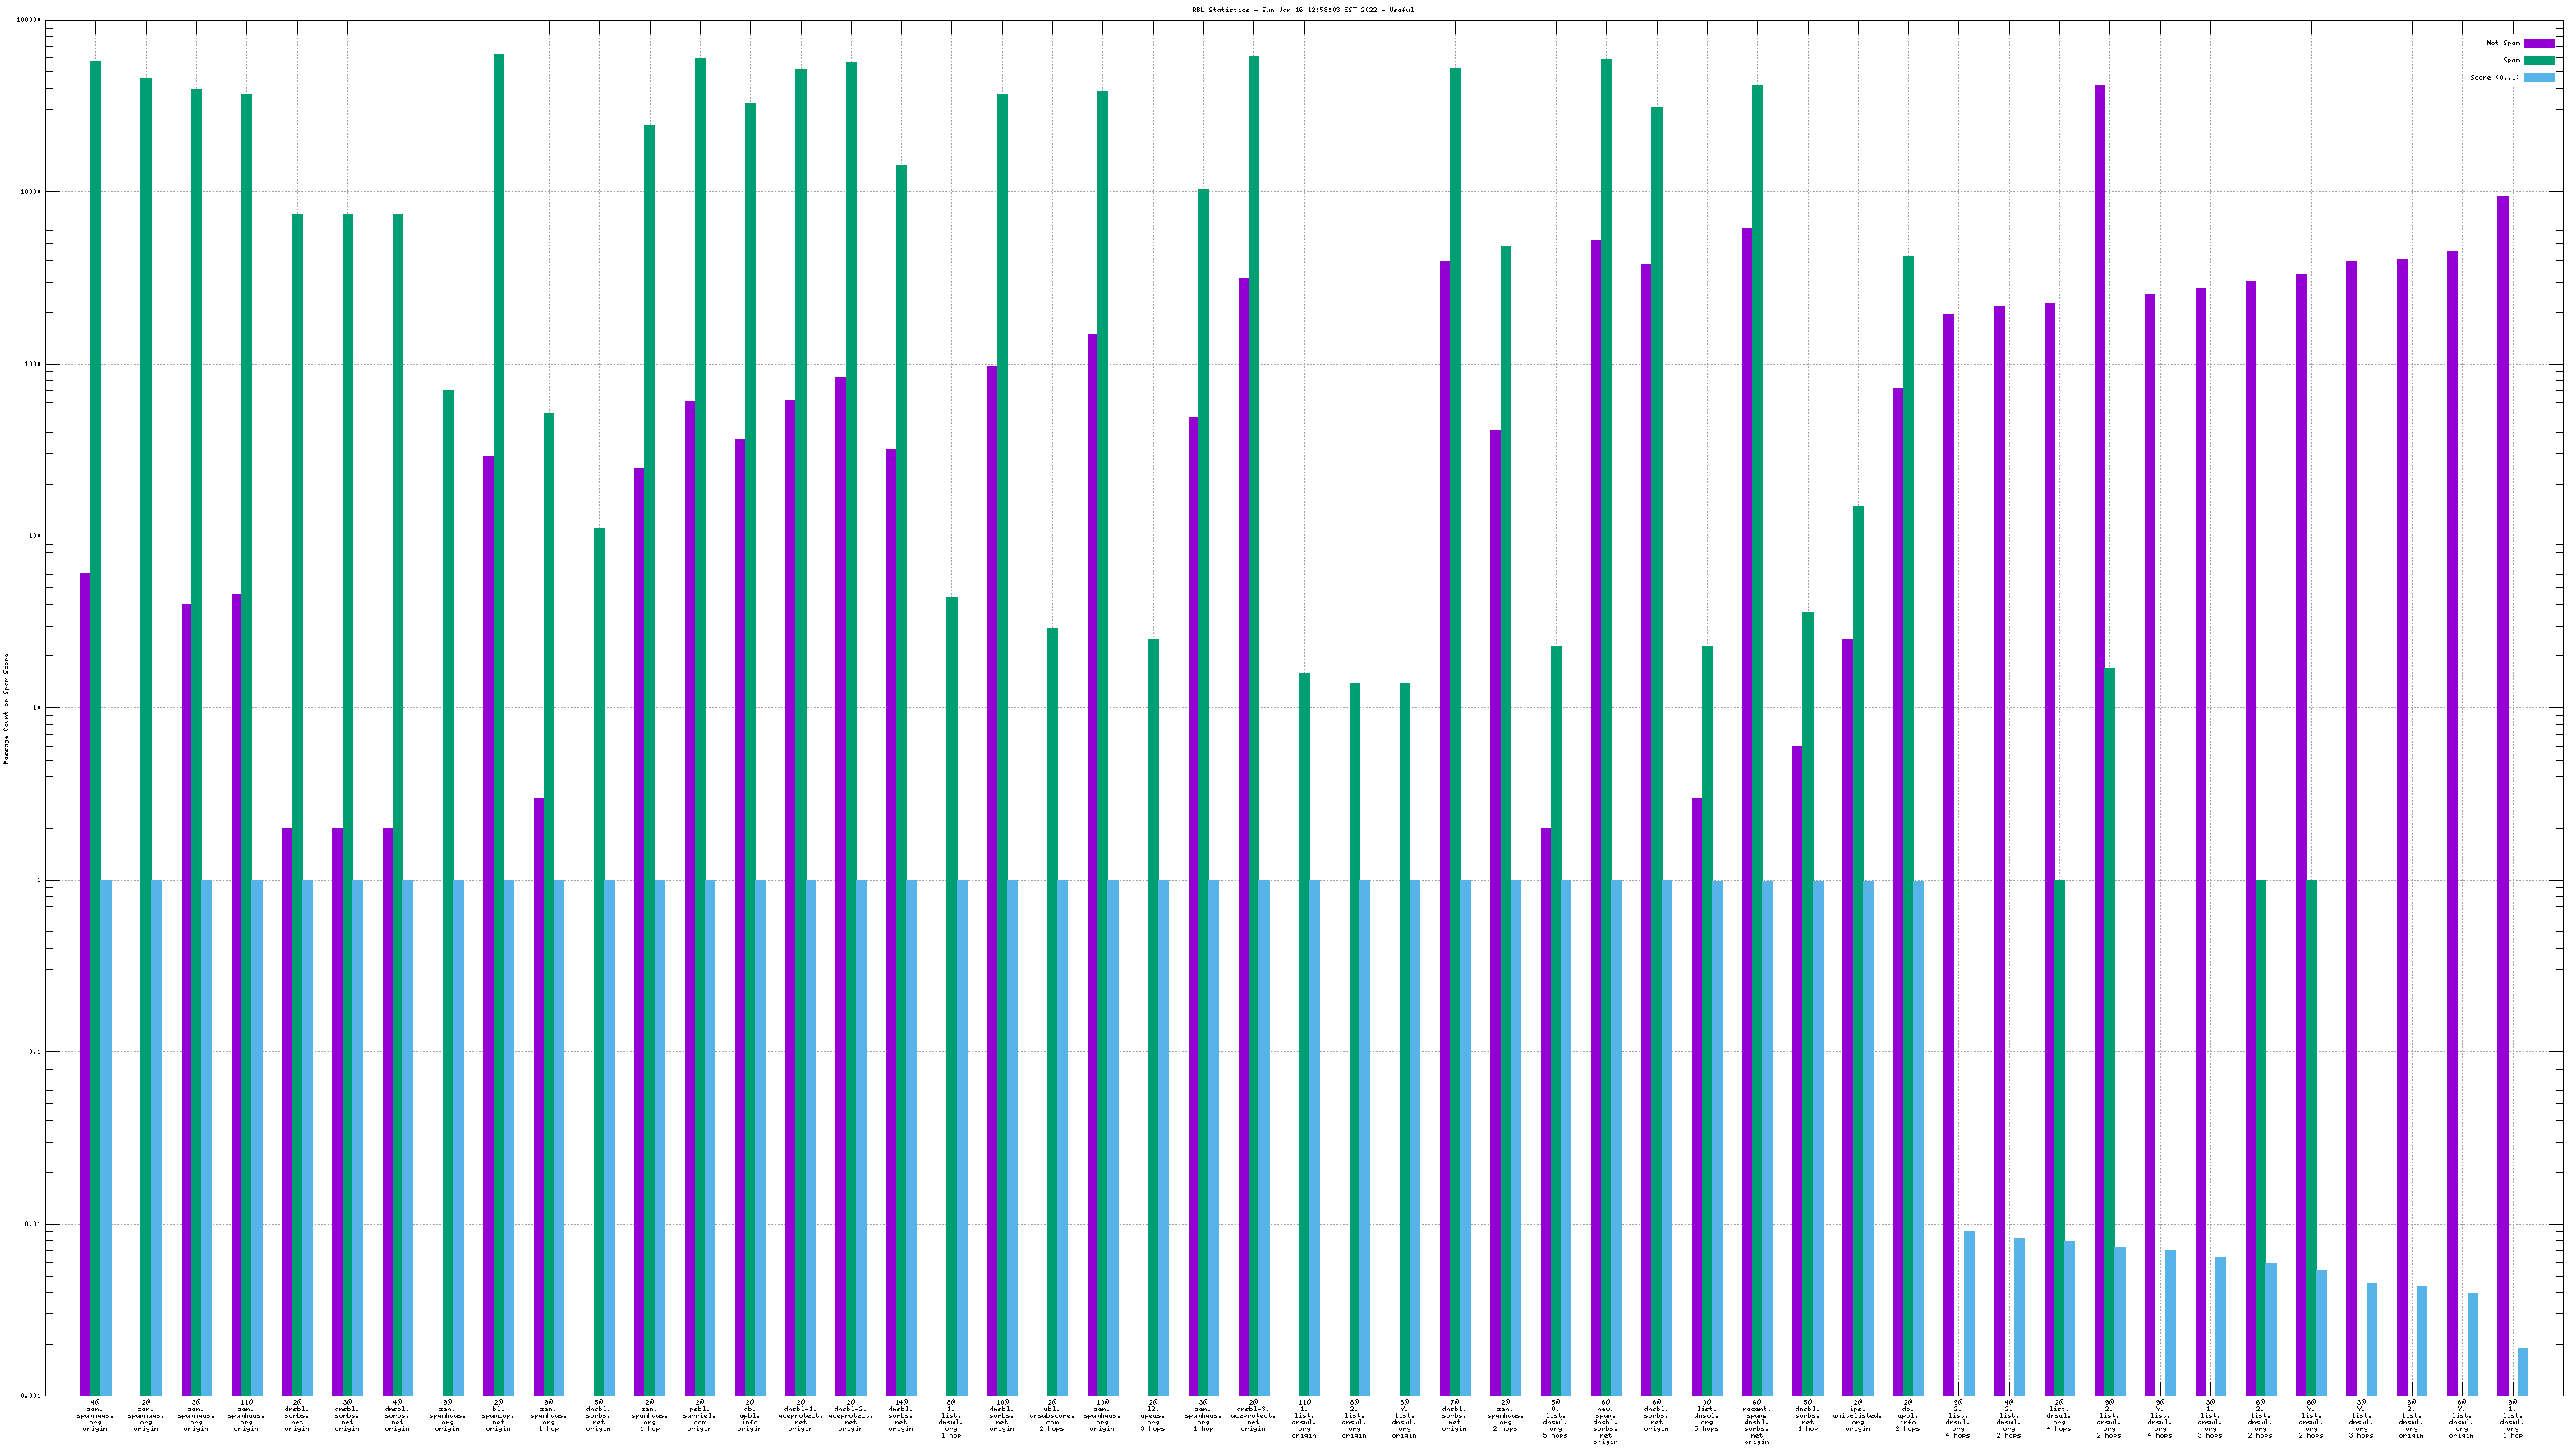Click the Score (0..1) legend label text
The height and width of the screenshot is (1449, 2576).
coord(2494,77)
